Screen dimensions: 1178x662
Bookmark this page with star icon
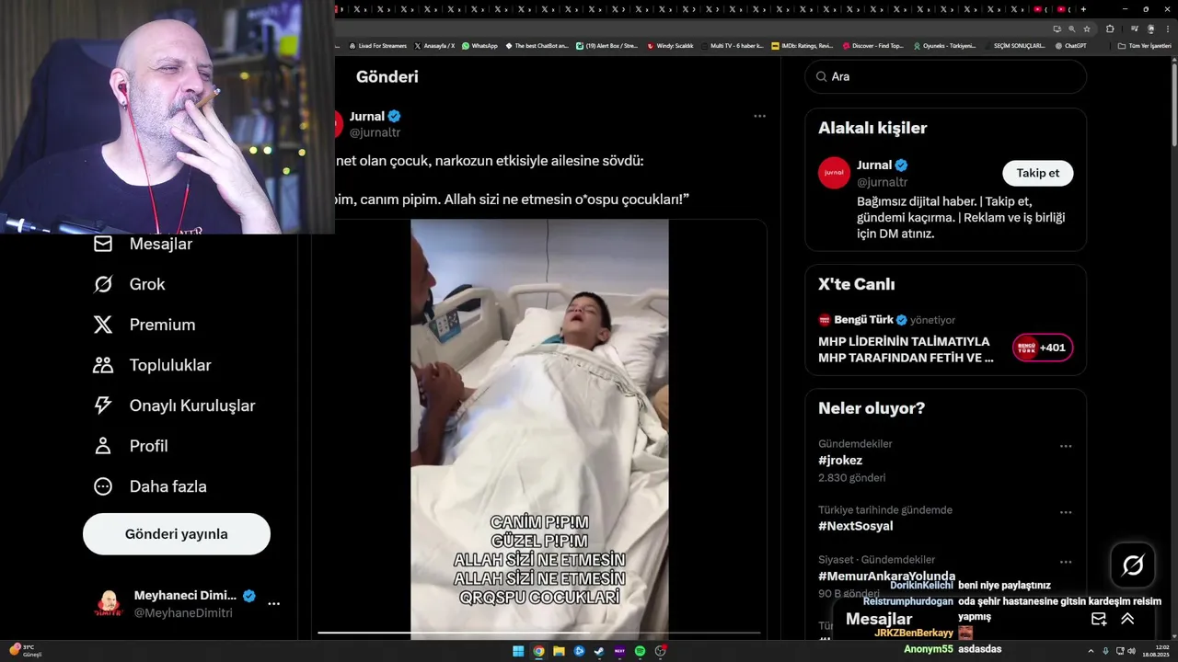tap(1087, 29)
